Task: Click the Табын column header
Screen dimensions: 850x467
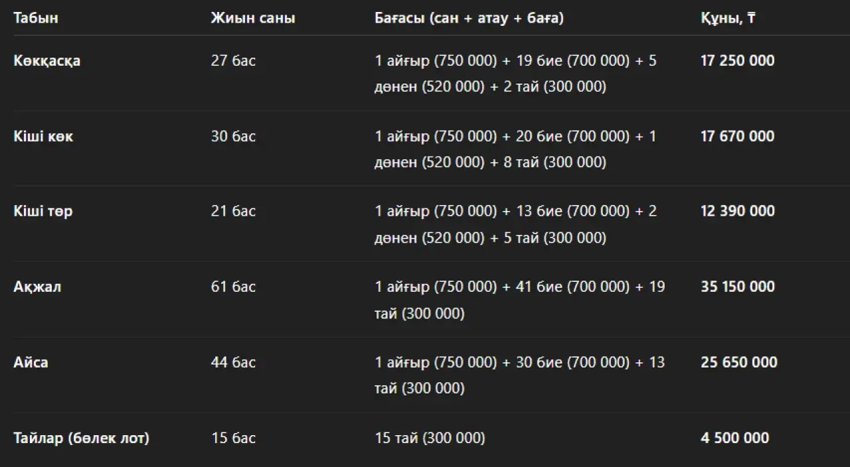Action: click(x=36, y=18)
